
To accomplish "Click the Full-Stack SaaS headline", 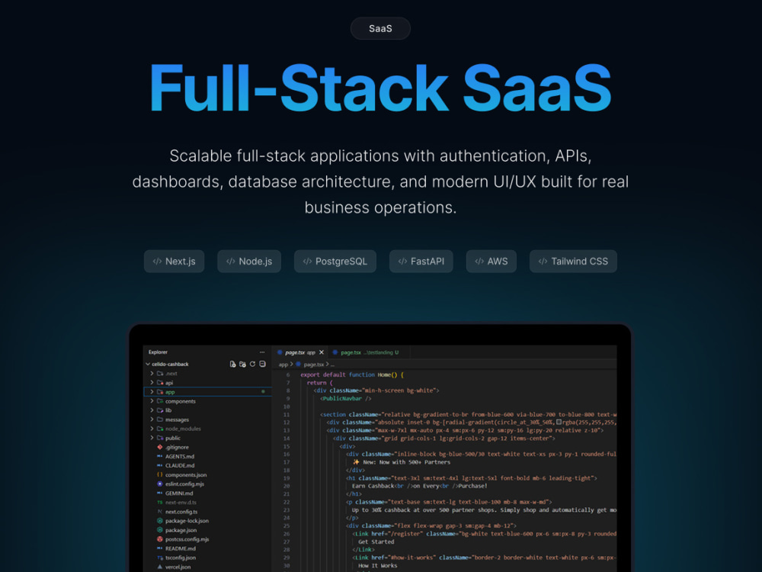I will [x=380, y=88].
